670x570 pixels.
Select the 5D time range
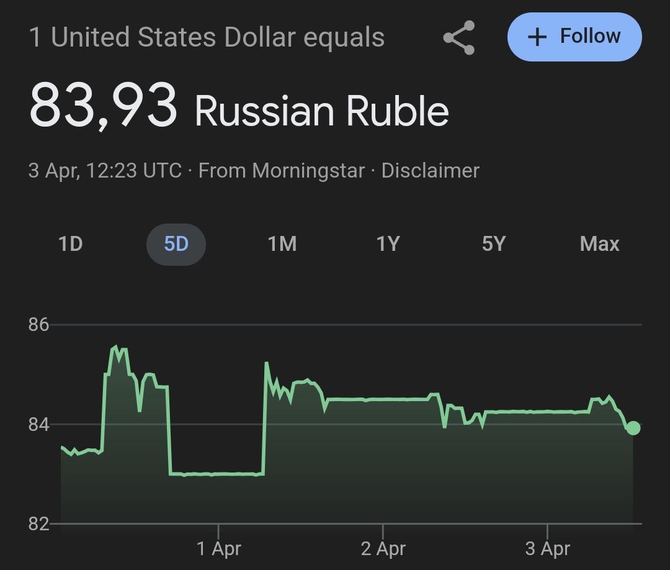[176, 244]
